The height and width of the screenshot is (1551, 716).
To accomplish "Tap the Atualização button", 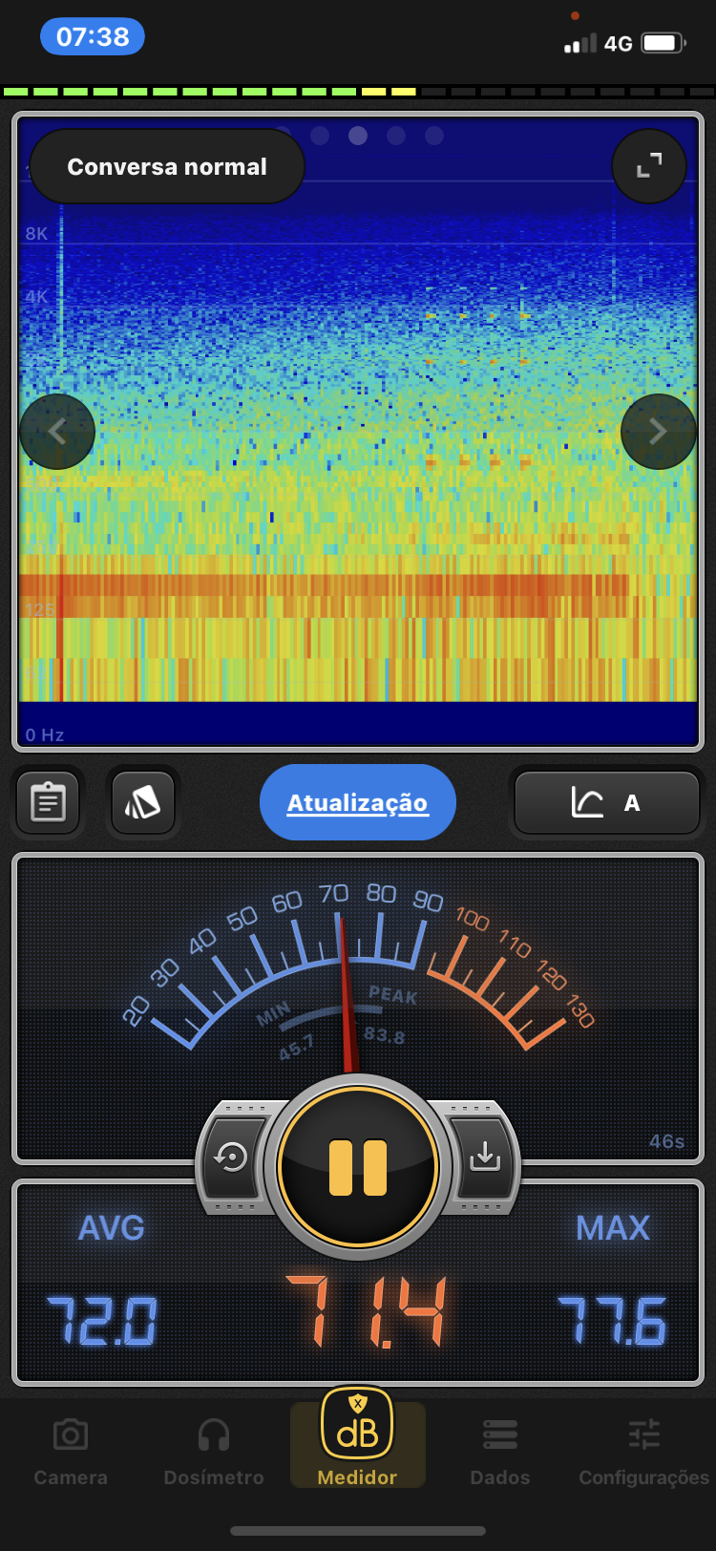I will point(358,803).
